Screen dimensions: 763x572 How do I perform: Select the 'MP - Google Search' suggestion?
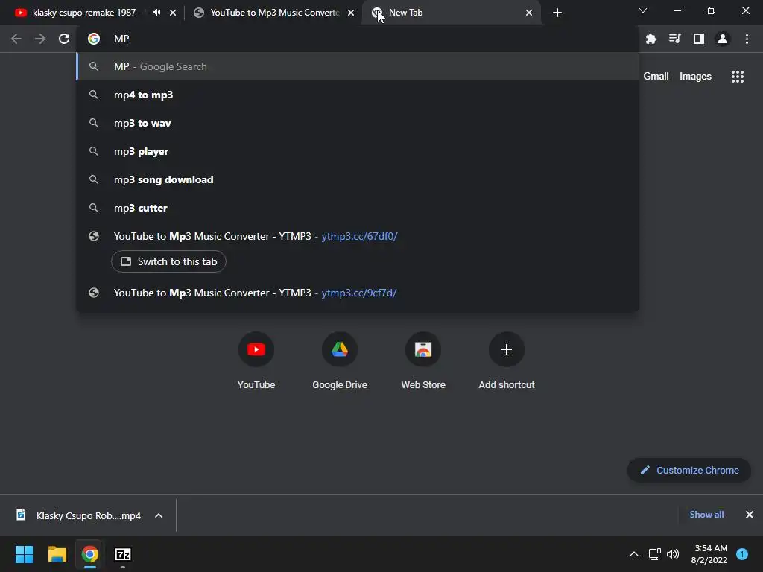tap(358, 66)
